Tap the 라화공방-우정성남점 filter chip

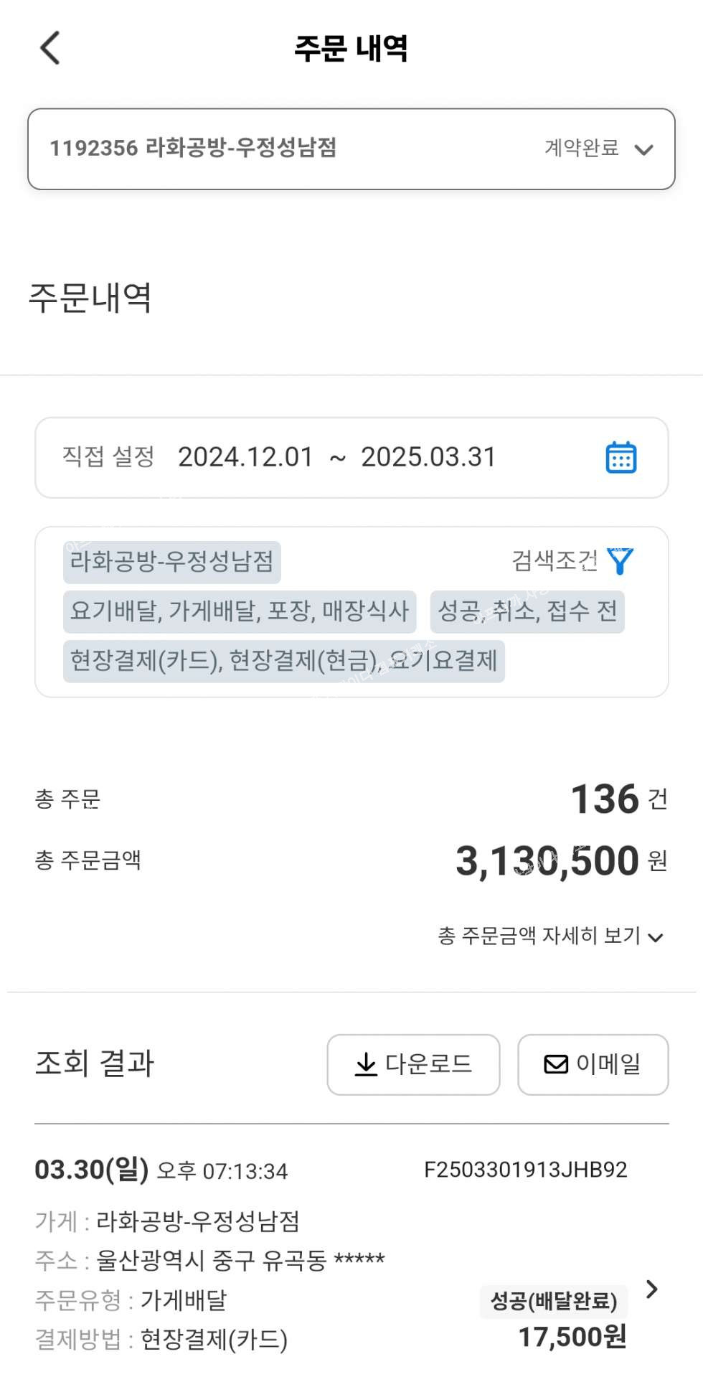tap(171, 561)
